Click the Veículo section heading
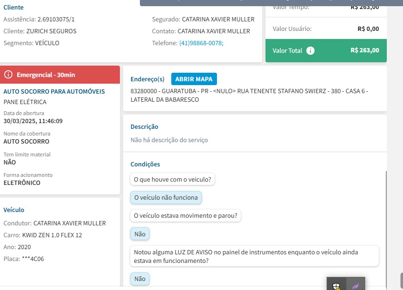 (x=14, y=210)
